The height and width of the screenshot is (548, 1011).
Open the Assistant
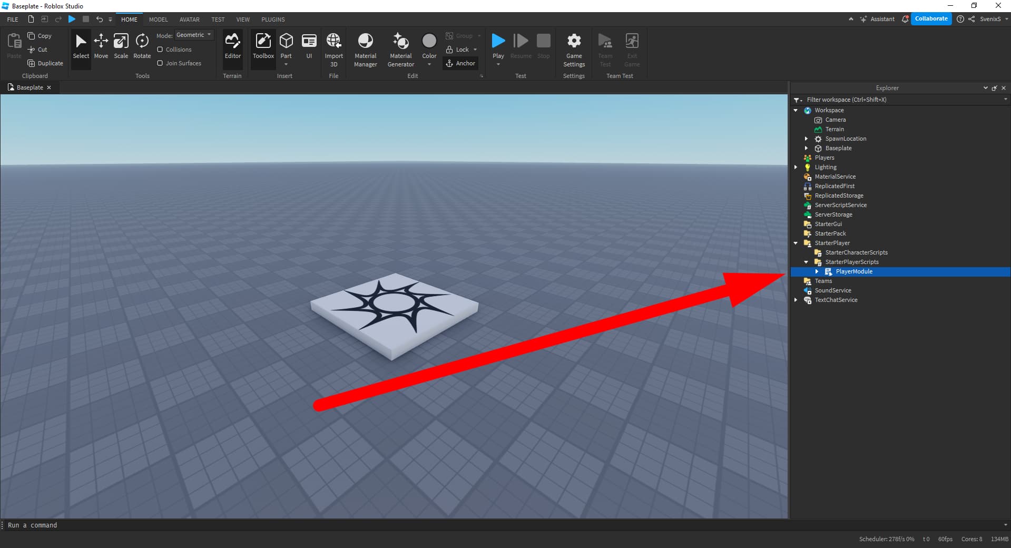[877, 19]
